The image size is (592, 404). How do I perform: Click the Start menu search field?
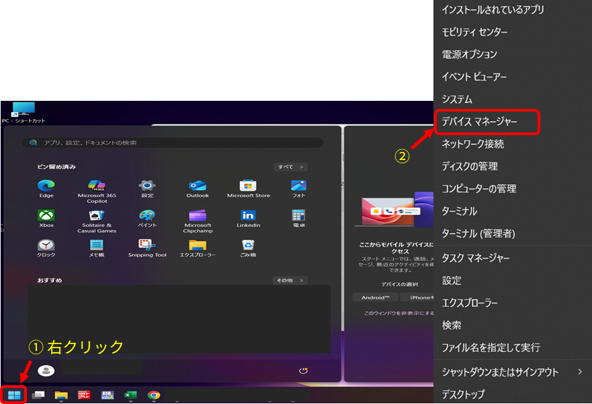pyautogui.click(x=173, y=143)
